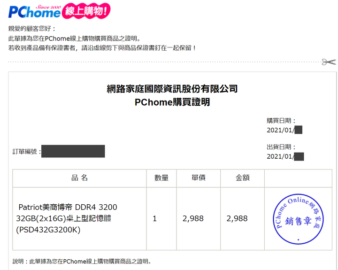Click the blue 銷售章 stamp
The width and height of the screenshot is (338, 270).
click(298, 219)
